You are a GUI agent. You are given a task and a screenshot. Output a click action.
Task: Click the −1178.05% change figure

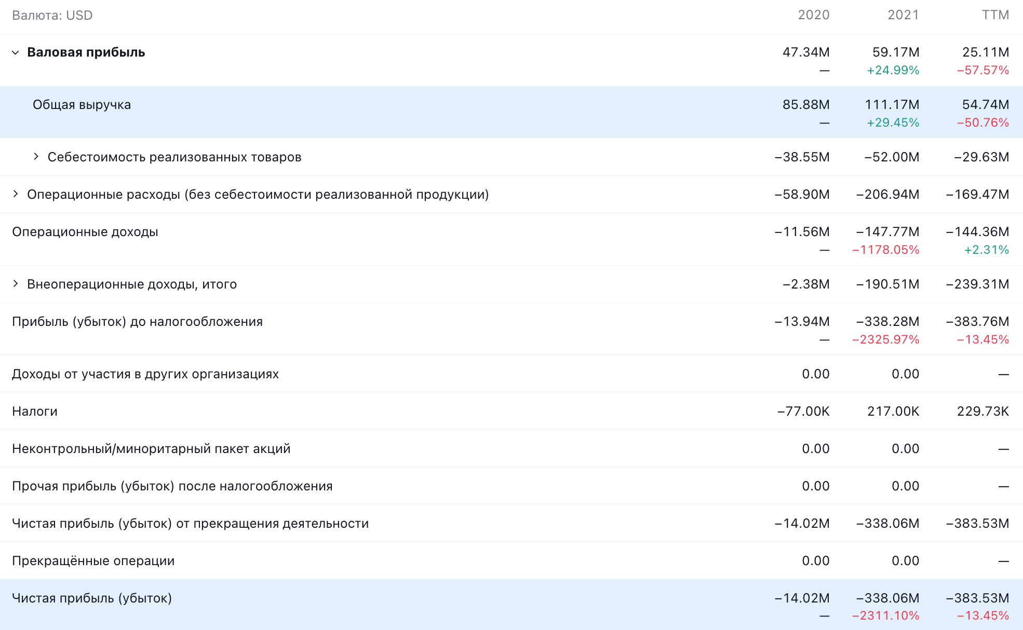point(886,250)
